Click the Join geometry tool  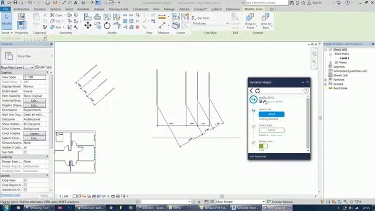click(x=56, y=28)
